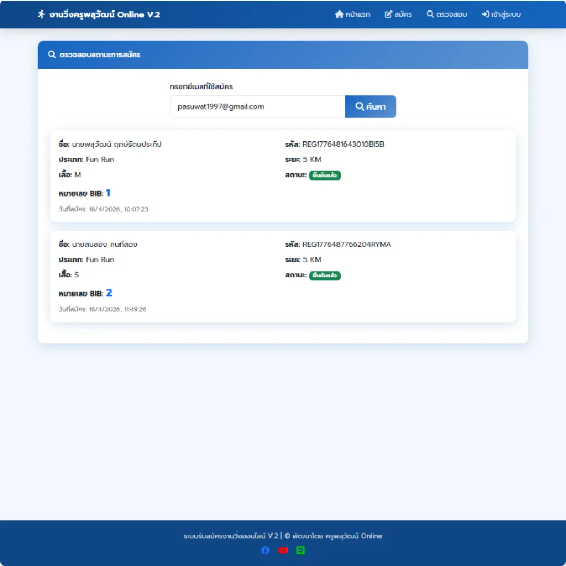The image size is (566, 566).
Task: Click registration code REG1776487766204RYMA
Action: (x=346, y=244)
